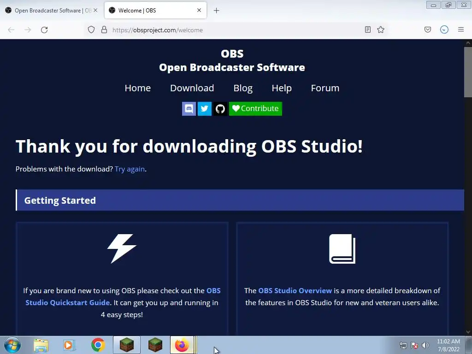Open Windows Explorer from the taskbar

click(x=41, y=345)
